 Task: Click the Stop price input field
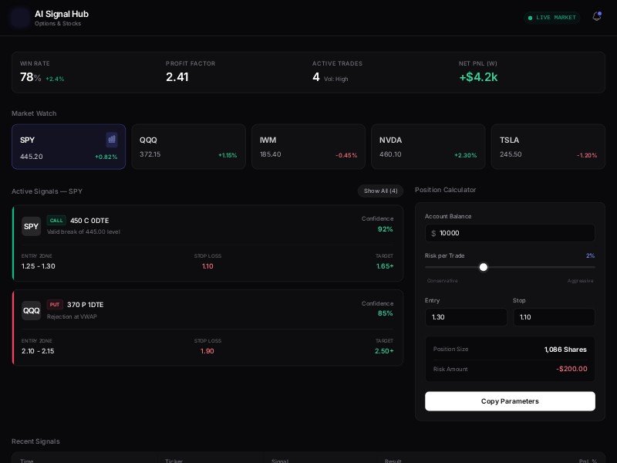tap(554, 317)
